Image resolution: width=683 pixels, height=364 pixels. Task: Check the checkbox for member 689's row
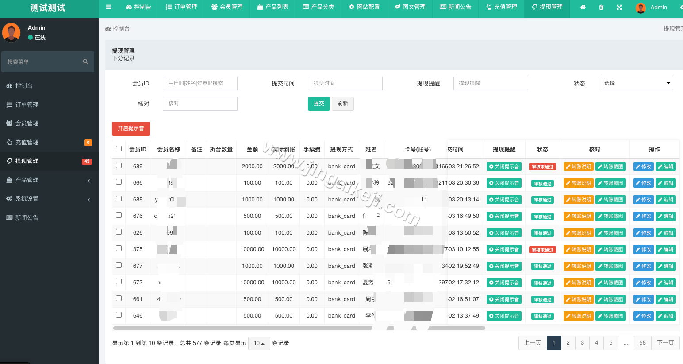119,166
